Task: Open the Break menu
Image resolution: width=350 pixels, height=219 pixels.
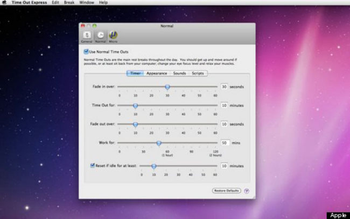Action: [x=69, y=3]
